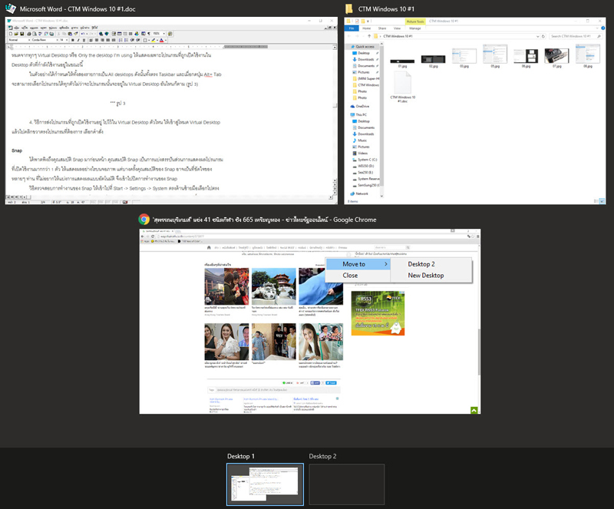Select Videos under This PC
This screenshot has width=614, height=509.
362,154
